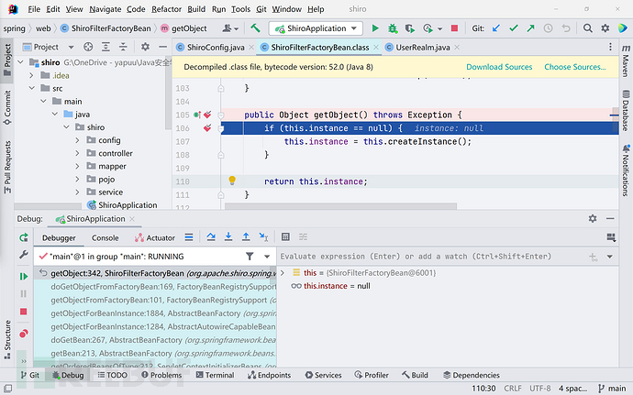633x395 pixels.
Task: Open the Refactor menu
Action: (x=166, y=9)
